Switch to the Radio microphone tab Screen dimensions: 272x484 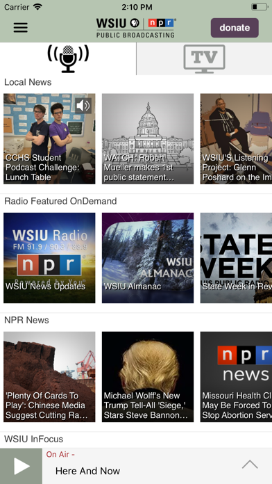(68, 58)
